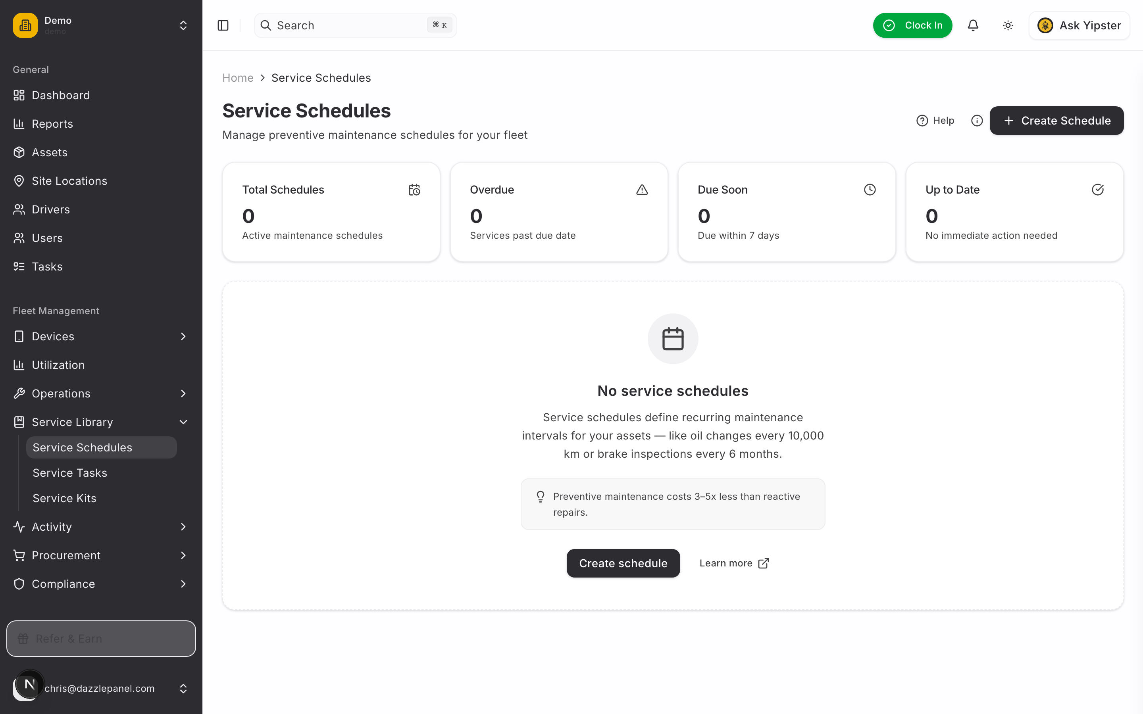The height and width of the screenshot is (714, 1143).
Task: Click the warning triangle icon in Overdue card
Action: [642, 190]
